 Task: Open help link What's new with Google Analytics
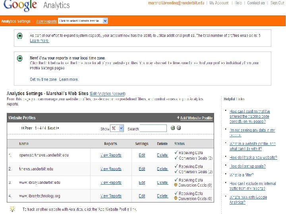[x=248, y=200]
